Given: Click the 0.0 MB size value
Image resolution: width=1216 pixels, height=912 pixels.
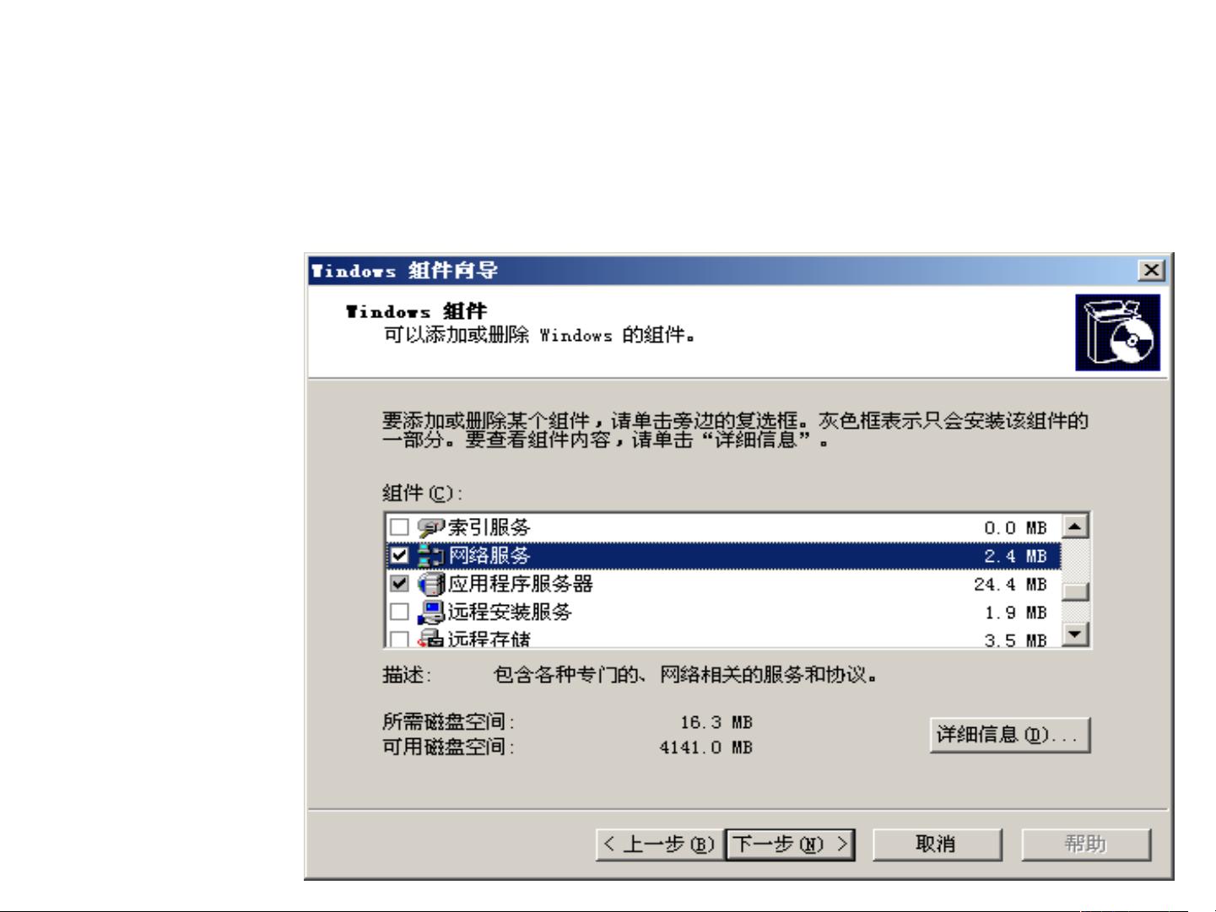Looking at the screenshot, I should pos(1016,529).
